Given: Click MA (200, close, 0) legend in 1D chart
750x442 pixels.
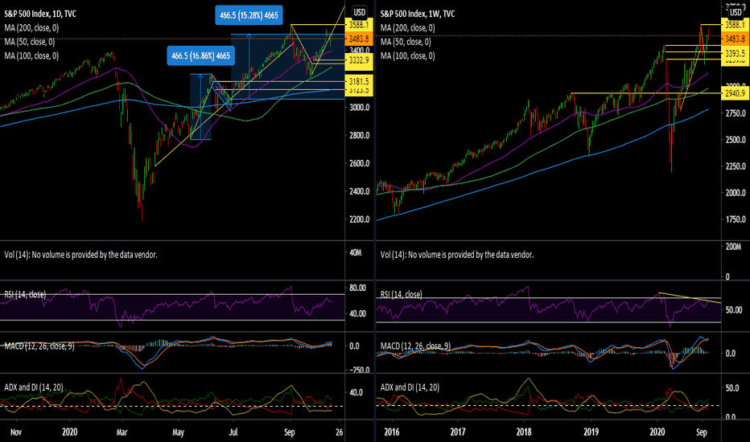Looking at the screenshot, I should tap(31, 27).
